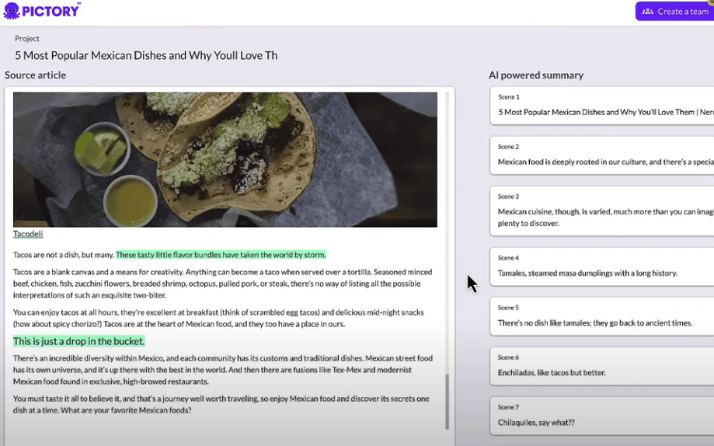
Task: Open the Tacodeli link under the image
Action: click(x=28, y=234)
